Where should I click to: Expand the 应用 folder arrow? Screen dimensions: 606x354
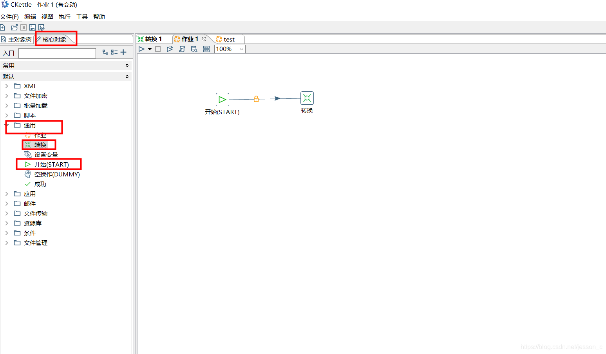click(7, 194)
